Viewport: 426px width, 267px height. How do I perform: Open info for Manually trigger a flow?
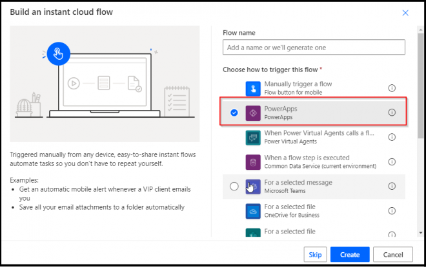[392, 88]
